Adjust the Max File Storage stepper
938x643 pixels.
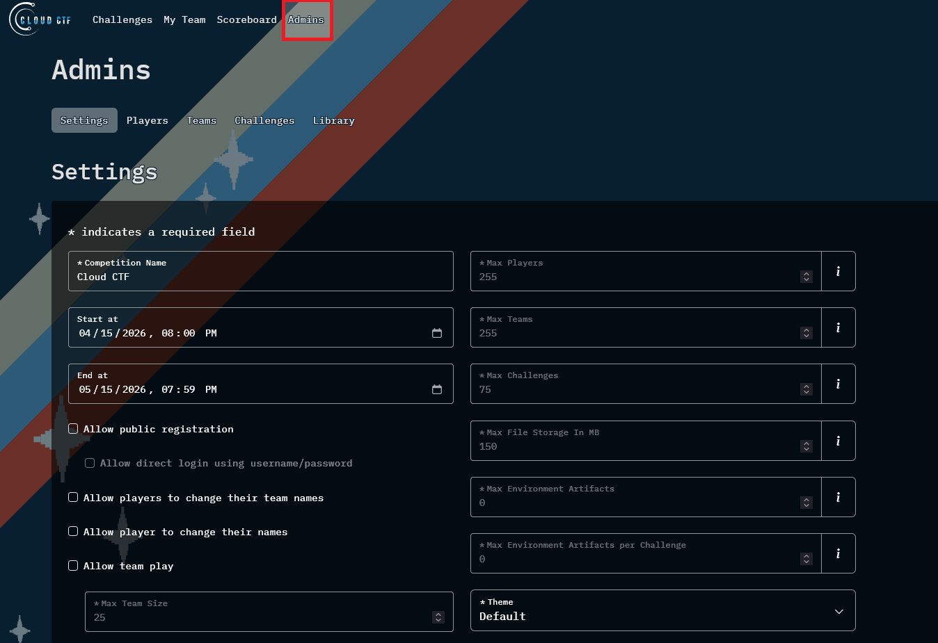pyautogui.click(x=806, y=446)
